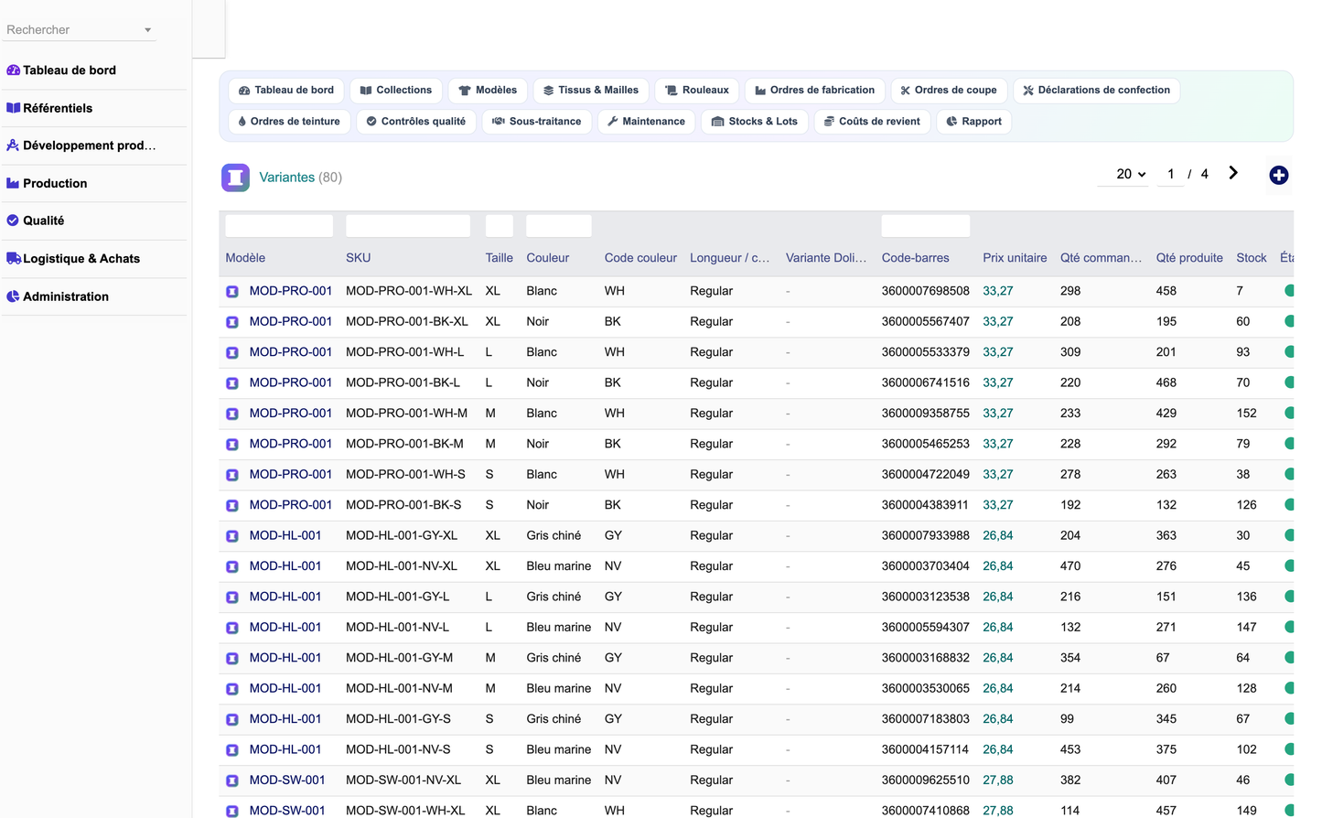Screen dimensions: 1322x818
Task: Open Coûts de revient
Action: 873,122
